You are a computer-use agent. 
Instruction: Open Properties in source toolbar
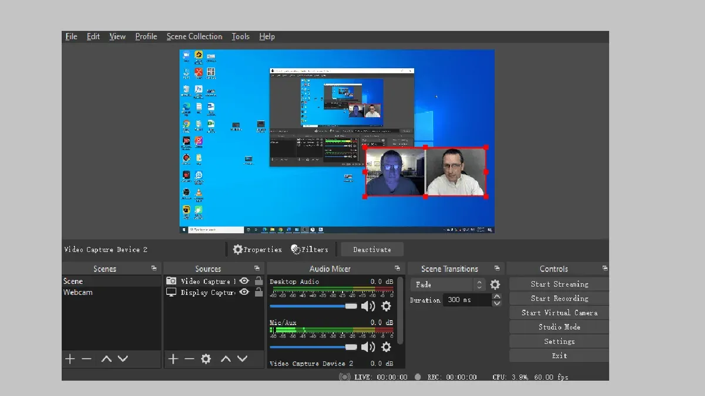257,249
